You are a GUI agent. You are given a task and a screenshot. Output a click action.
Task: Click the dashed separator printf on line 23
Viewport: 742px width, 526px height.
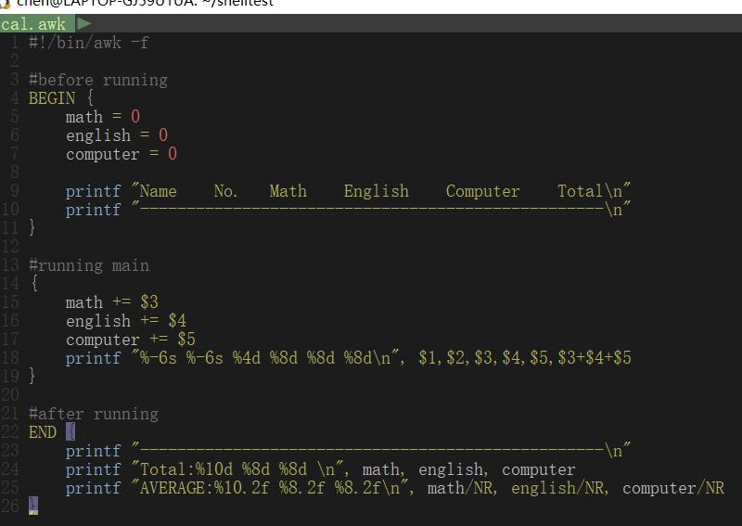pyautogui.click(x=348, y=450)
